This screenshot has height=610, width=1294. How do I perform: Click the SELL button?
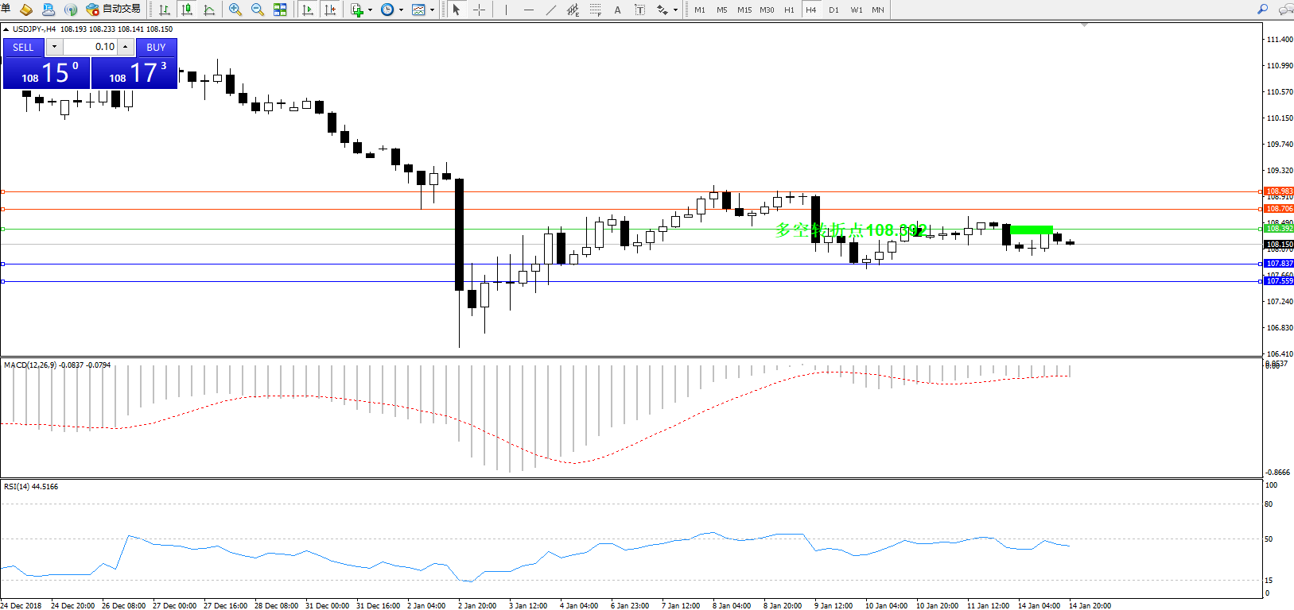(24, 48)
